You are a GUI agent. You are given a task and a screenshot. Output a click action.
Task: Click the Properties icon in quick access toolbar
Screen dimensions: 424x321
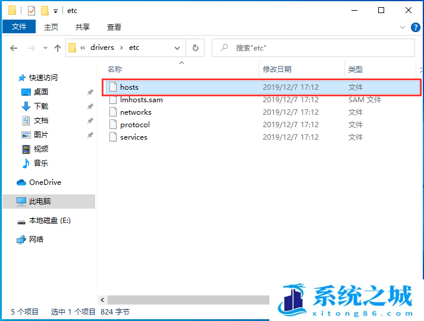32,11
